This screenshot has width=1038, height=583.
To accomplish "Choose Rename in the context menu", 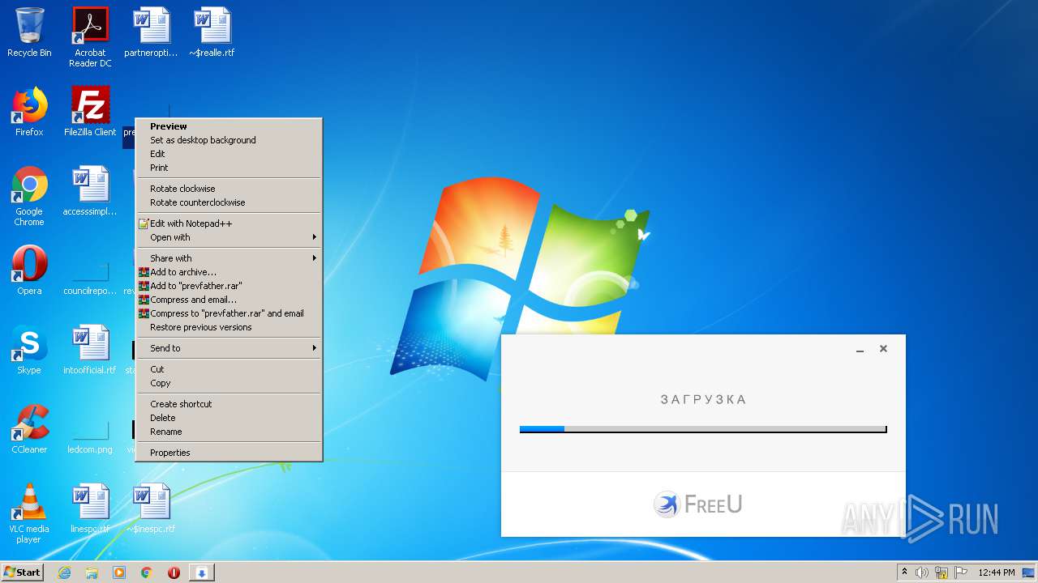I will [x=229, y=432].
